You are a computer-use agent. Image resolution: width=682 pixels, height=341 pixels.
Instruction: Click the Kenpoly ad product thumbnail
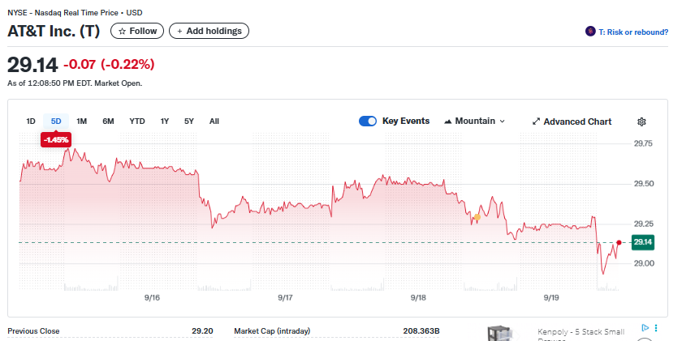tap(499, 333)
